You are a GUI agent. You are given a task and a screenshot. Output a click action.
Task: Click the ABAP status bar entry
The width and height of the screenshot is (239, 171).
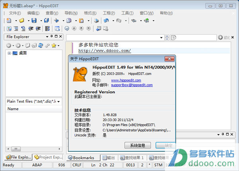[x=37, y=165]
